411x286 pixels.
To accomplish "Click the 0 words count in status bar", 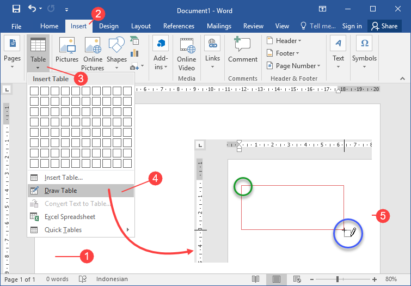I will pyautogui.click(x=57, y=279).
